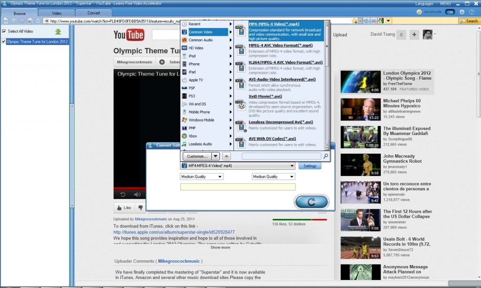Click the format search input field
Viewport: 481px width, 288px height.
click(x=282, y=156)
